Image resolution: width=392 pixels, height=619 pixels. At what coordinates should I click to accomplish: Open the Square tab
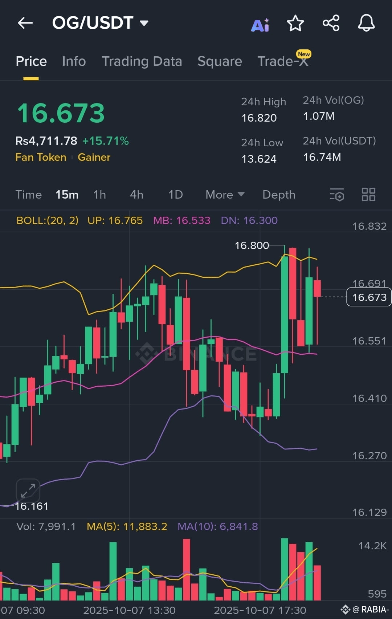click(x=220, y=61)
